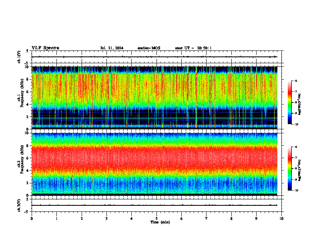This screenshot has height=245, width=317.
Task: Click the ch.2 frequency tick label "6"
Action: tap(28, 158)
